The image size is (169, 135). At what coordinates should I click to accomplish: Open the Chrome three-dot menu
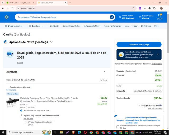coord(166,8)
